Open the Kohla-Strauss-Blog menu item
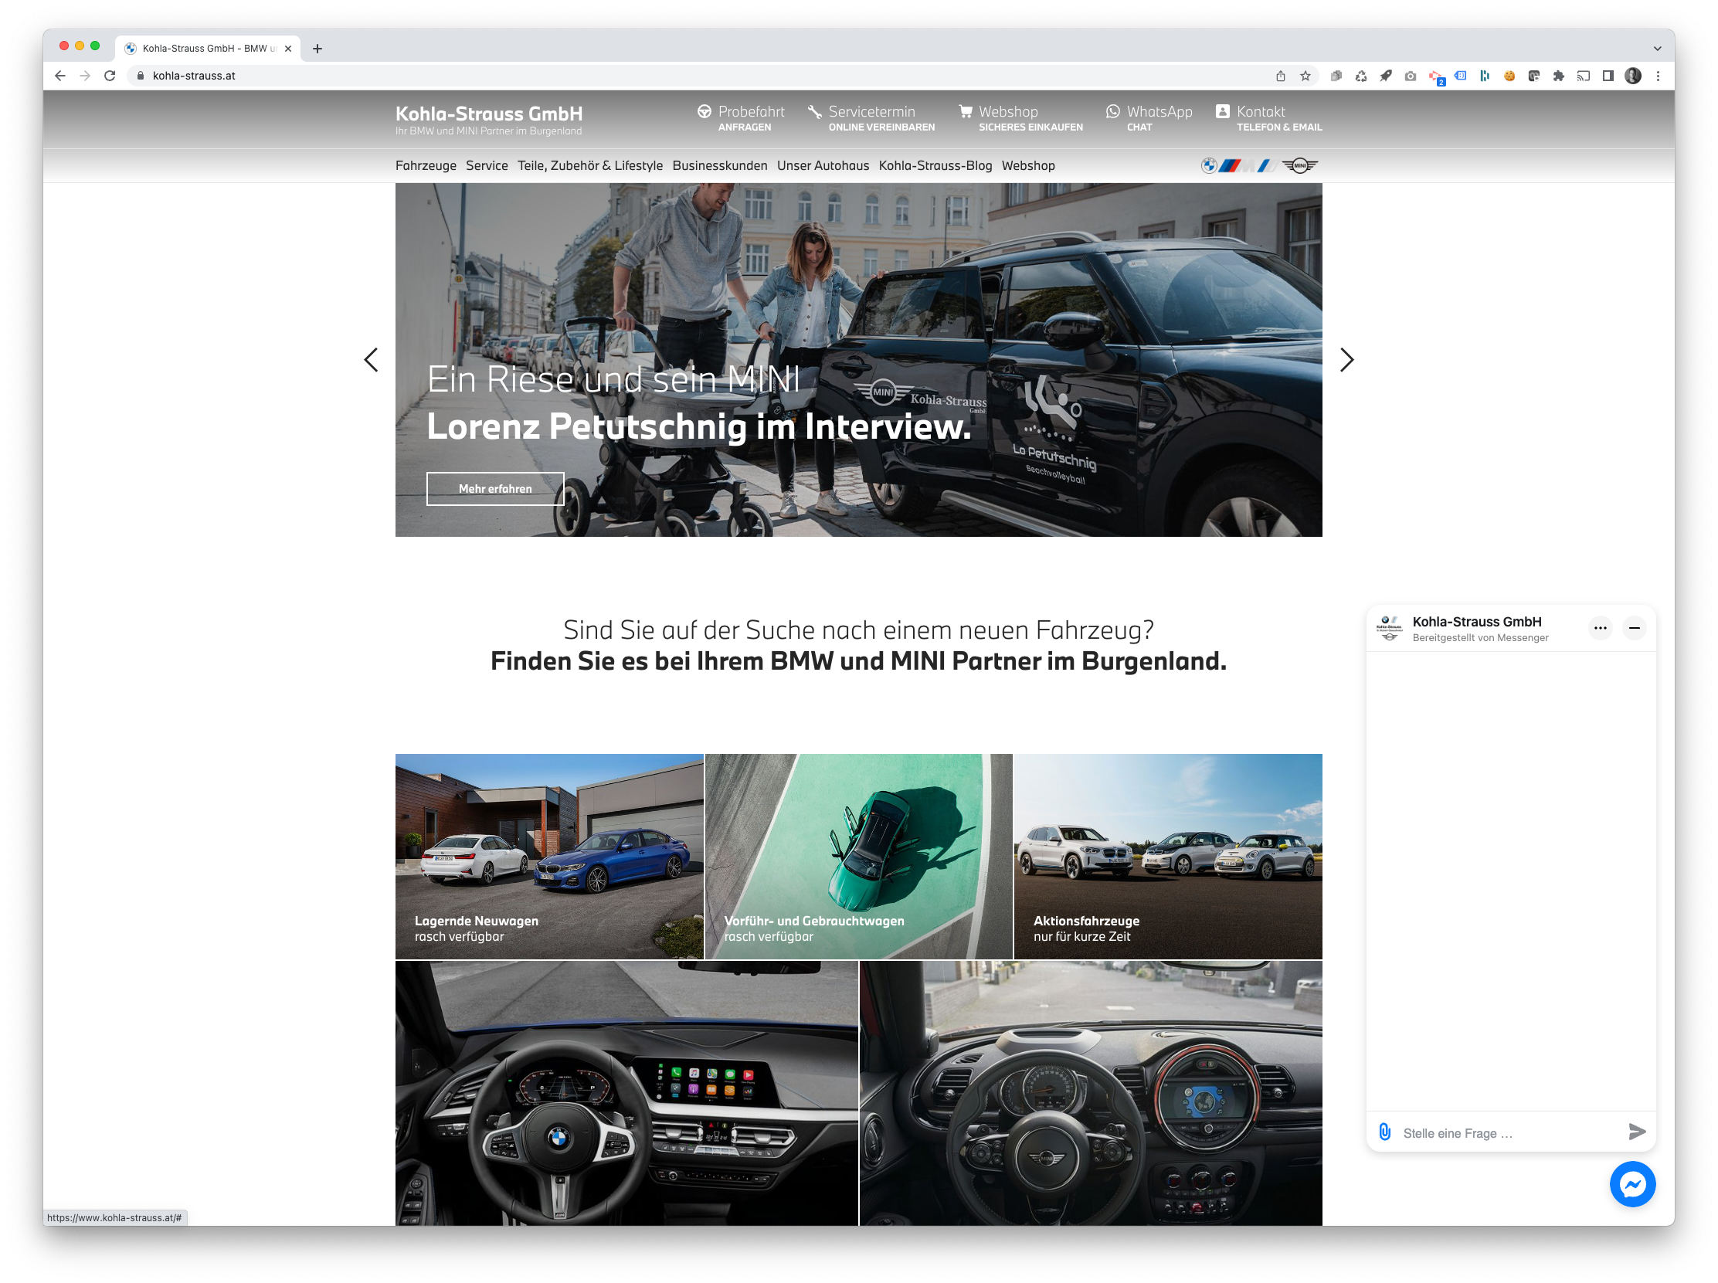1718x1283 pixels. click(935, 165)
